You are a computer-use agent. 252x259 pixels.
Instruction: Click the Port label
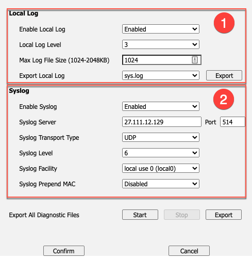click(210, 122)
